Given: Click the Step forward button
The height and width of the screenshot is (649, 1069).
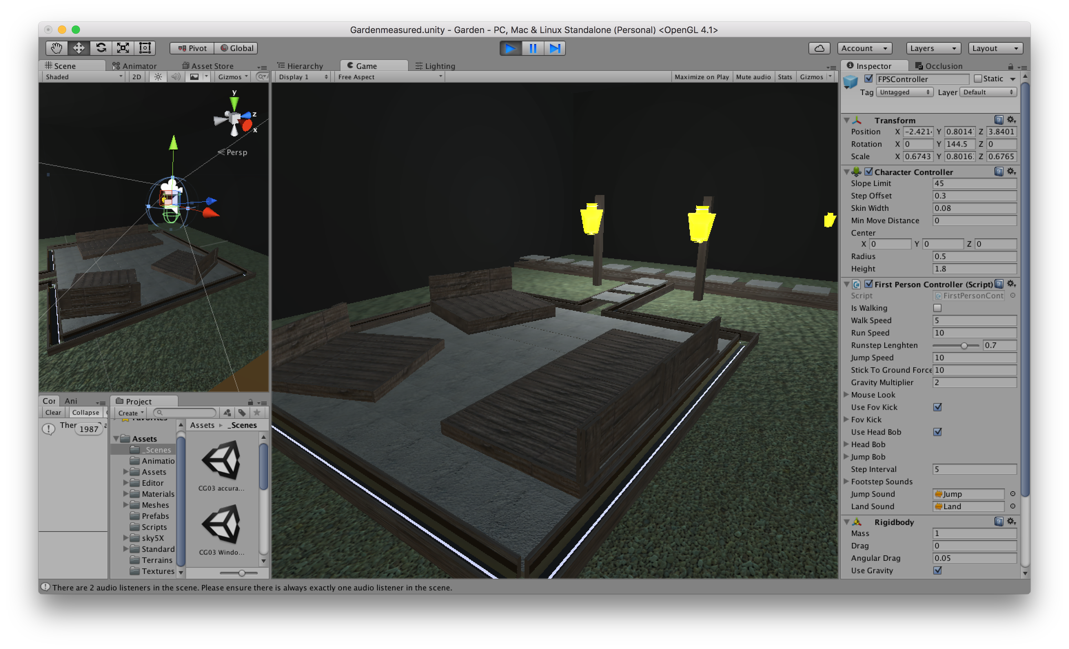Looking at the screenshot, I should [x=555, y=48].
